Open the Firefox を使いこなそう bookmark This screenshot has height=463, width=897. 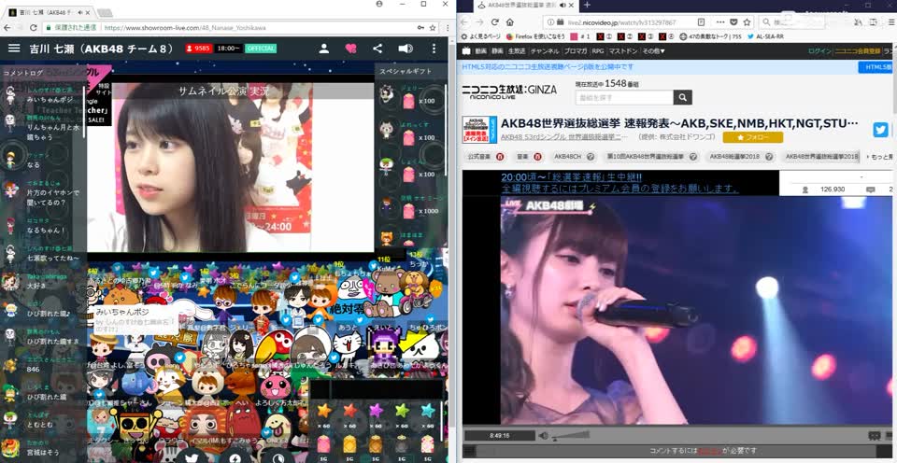[x=534, y=36]
